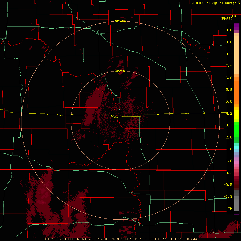Click the pink segment of color bar

click(x=236, y=162)
